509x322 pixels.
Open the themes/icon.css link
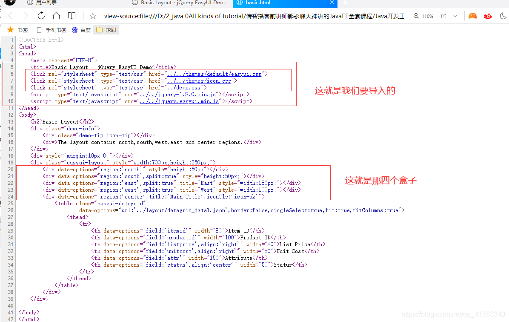[x=199, y=81]
